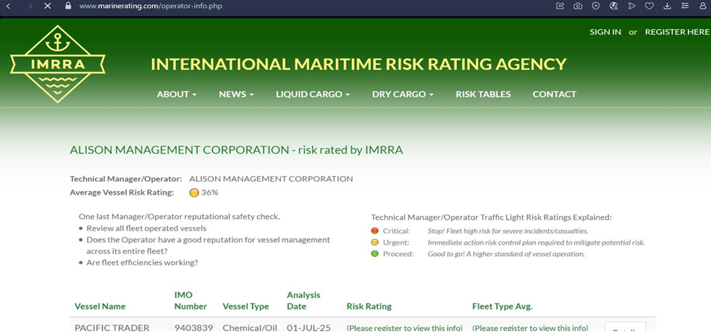Expand the NEWS dropdown menu
711x332 pixels.
(x=236, y=95)
